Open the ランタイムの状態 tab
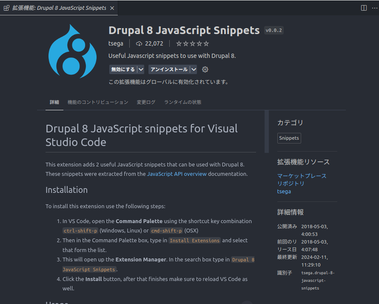This screenshot has height=304, width=379. [183, 102]
